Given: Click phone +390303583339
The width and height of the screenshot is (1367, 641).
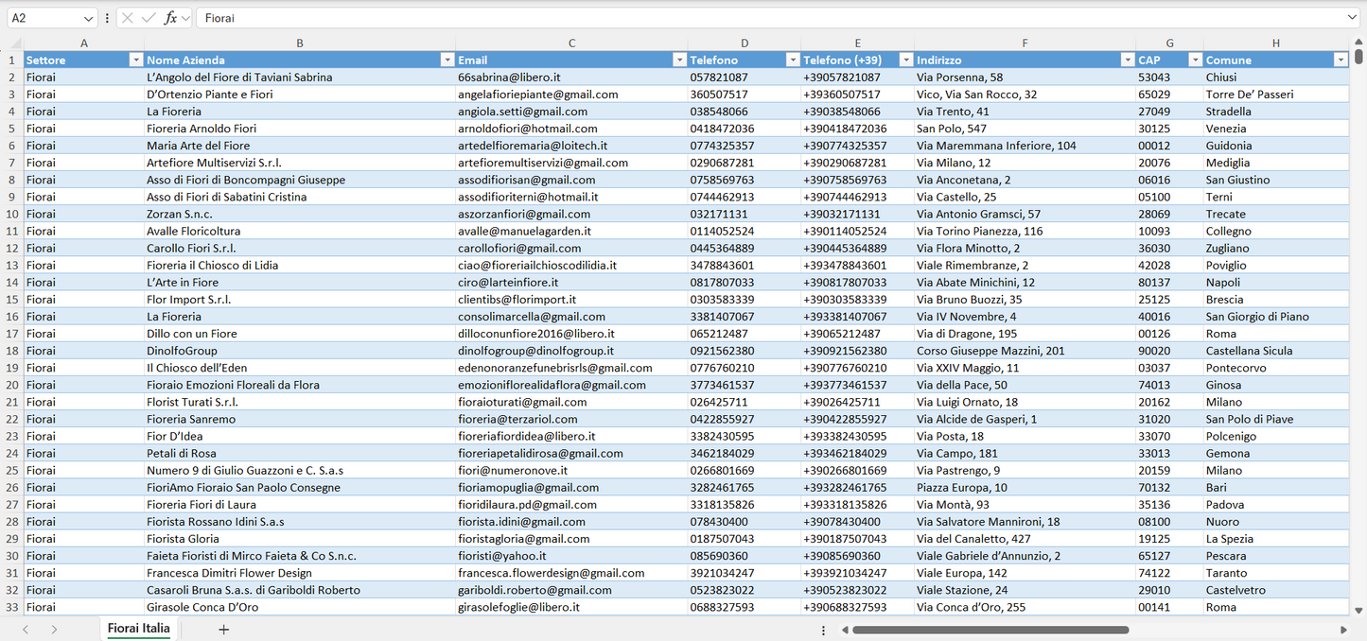Looking at the screenshot, I should 857,300.
